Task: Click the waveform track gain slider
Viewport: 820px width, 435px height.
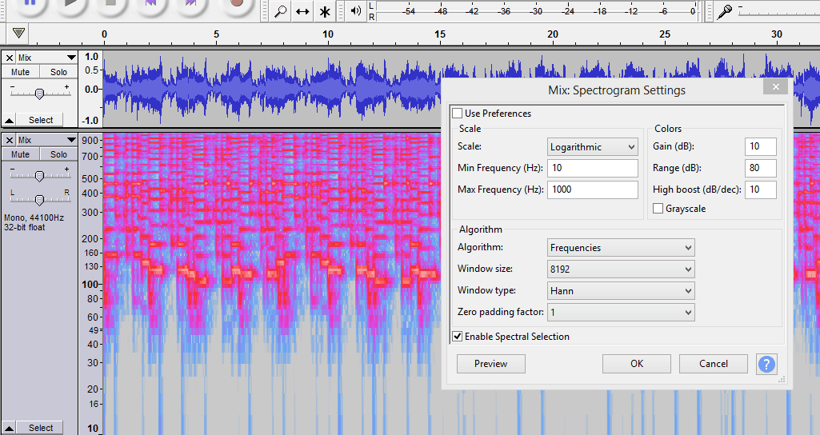Action: pyautogui.click(x=39, y=94)
